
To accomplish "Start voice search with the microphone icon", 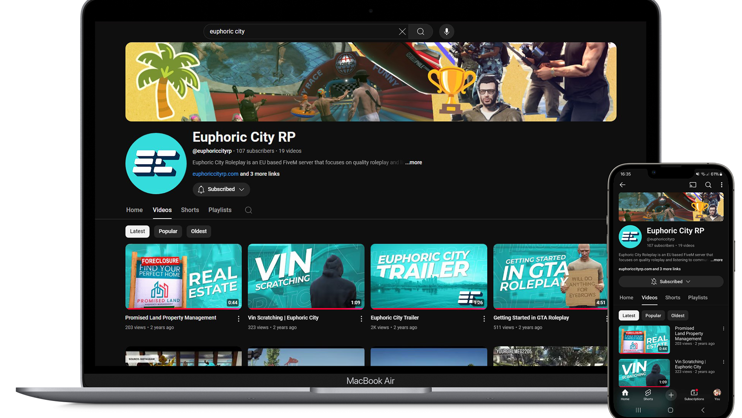I will click(446, 32).
